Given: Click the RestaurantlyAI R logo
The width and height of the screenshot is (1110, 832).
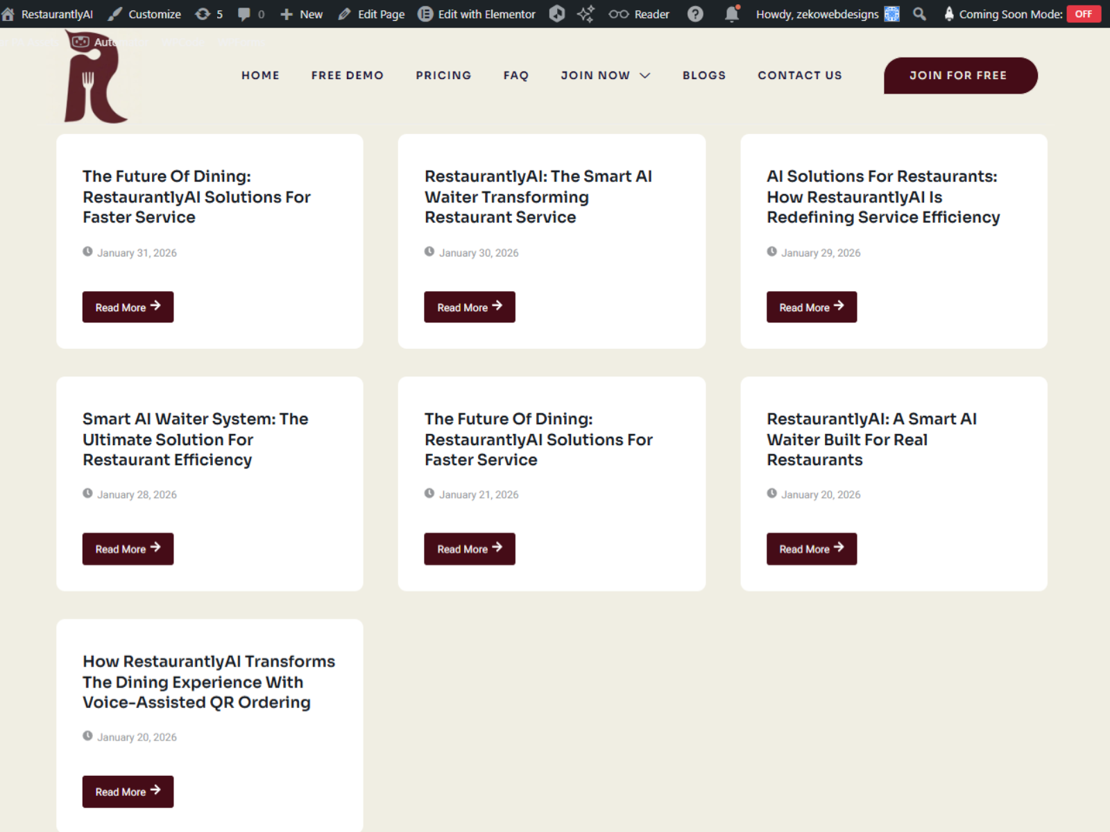Looking at the screenshot, I should point(95,80).
